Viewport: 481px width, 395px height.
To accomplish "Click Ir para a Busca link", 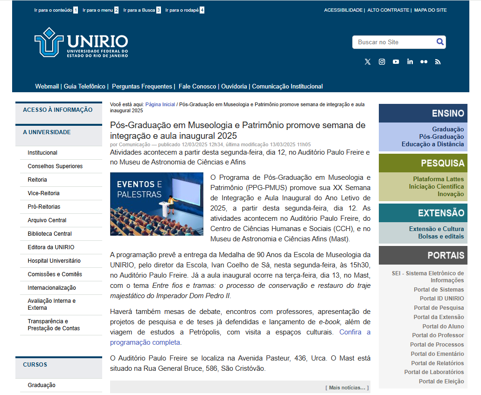I will click(x=142, y=10).
